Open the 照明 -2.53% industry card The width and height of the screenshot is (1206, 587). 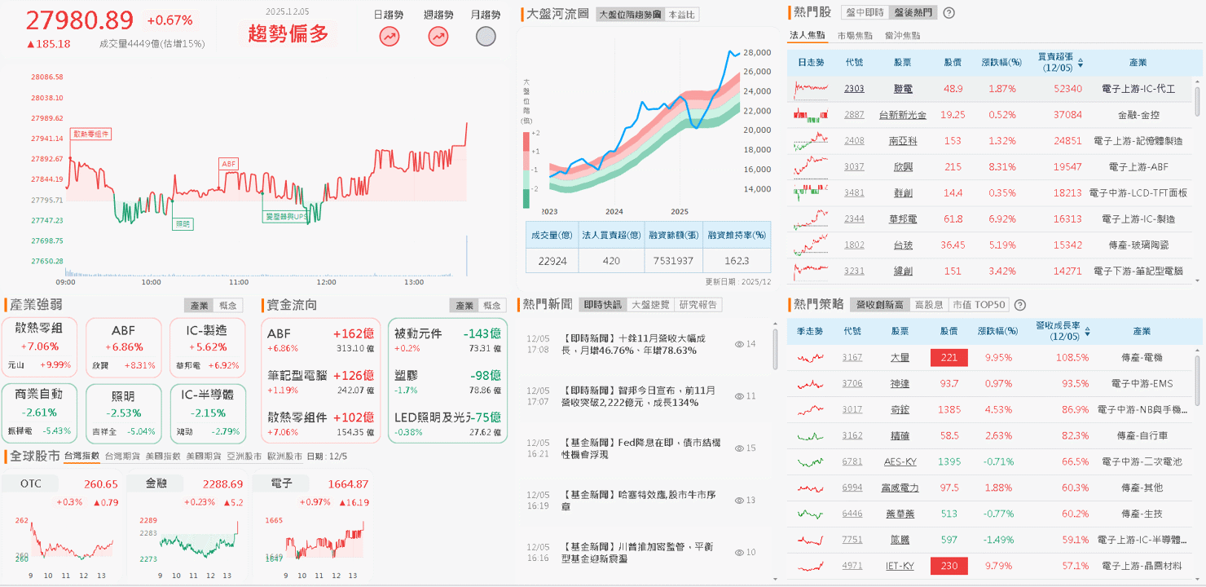124,413
